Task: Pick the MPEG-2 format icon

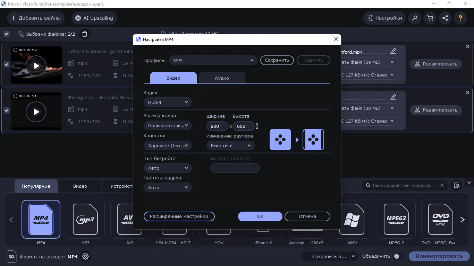Action: (x=396, y=219)
